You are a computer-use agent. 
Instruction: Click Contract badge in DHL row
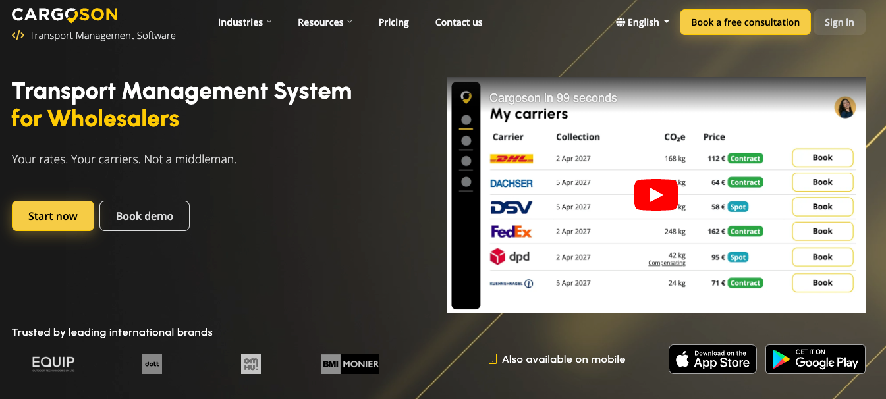click(745, 159)
